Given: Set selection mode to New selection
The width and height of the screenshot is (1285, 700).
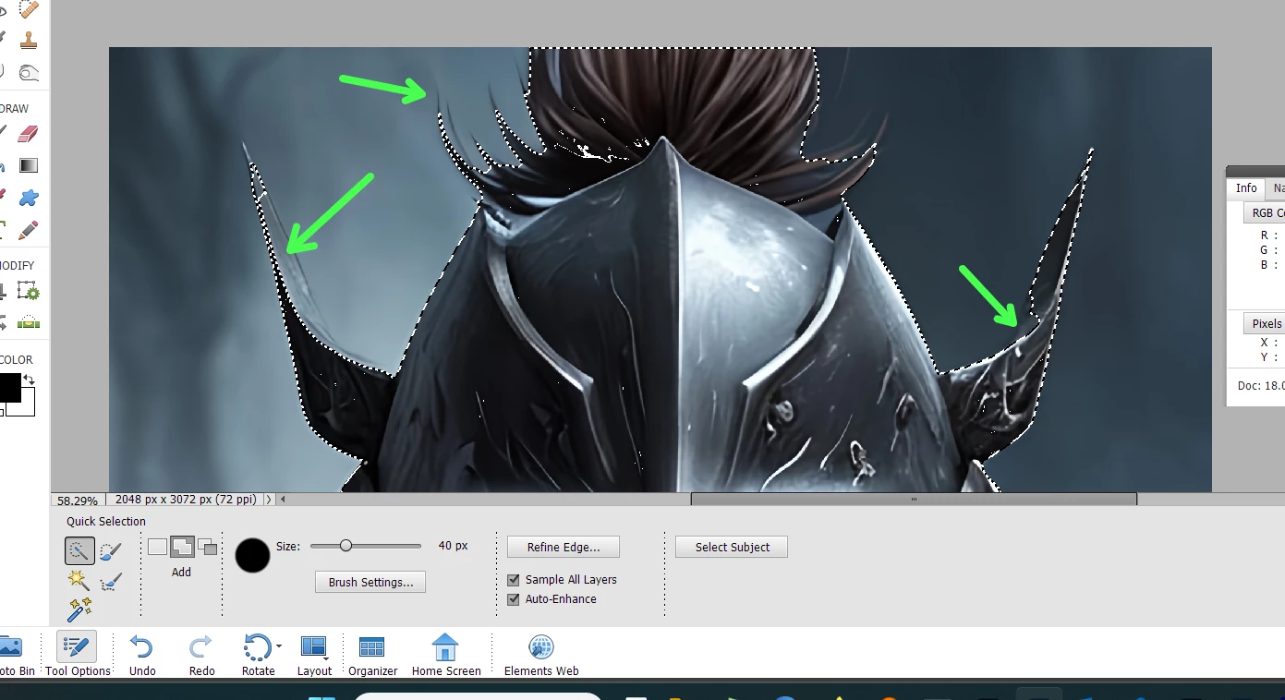Looking at the screenshot, I should pos(157,547).
